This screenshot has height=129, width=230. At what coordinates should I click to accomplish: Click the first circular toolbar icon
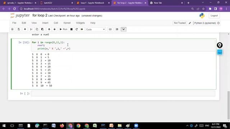12,29
